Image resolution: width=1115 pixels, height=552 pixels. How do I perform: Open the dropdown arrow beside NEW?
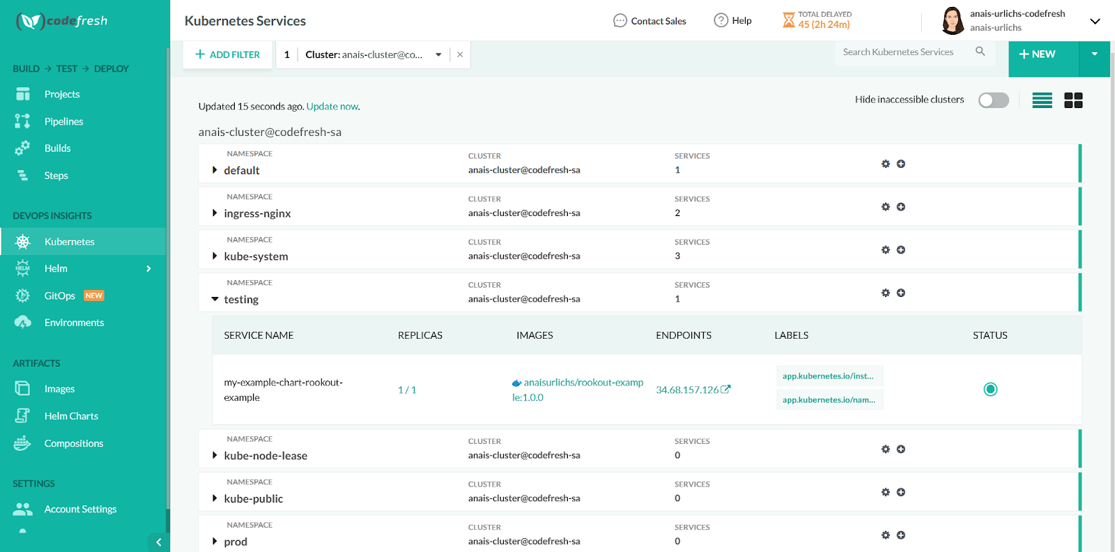pyautogui.click(x=1095, y=54)
